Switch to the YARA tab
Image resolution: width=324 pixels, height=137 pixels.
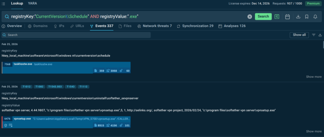[32, 3]
